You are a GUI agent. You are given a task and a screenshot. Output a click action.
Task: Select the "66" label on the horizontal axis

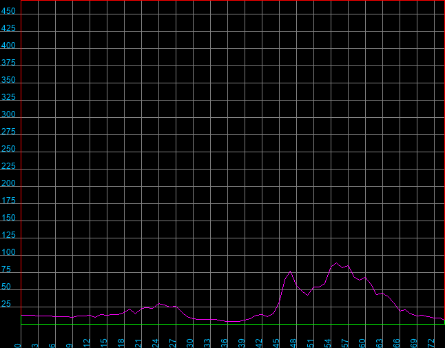(x=397, y=343)
